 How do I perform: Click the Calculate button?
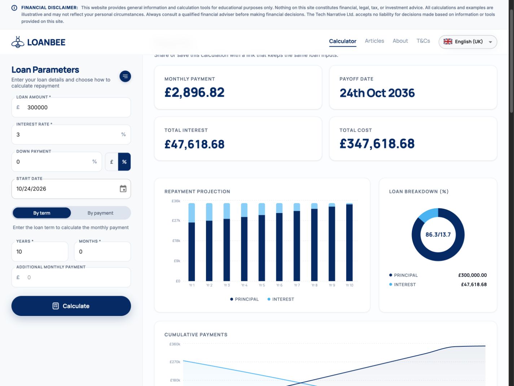(x=71, y=306)
